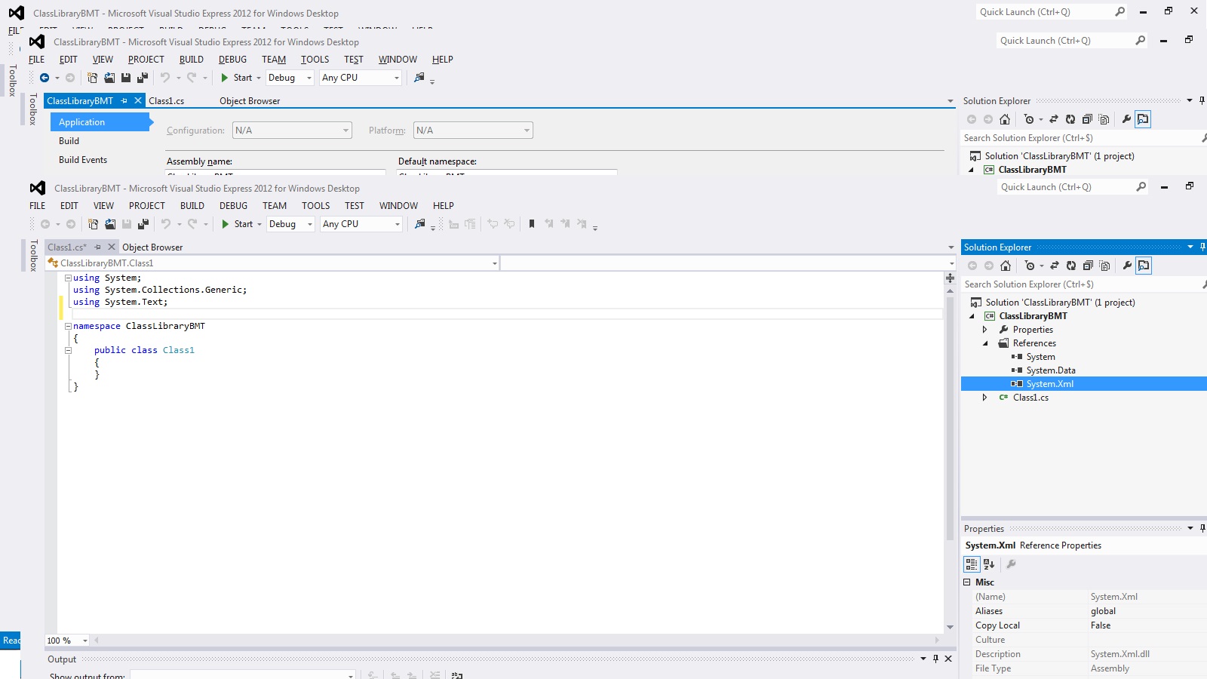Switch to Object Browser tab in front window

tap(152, 247)
